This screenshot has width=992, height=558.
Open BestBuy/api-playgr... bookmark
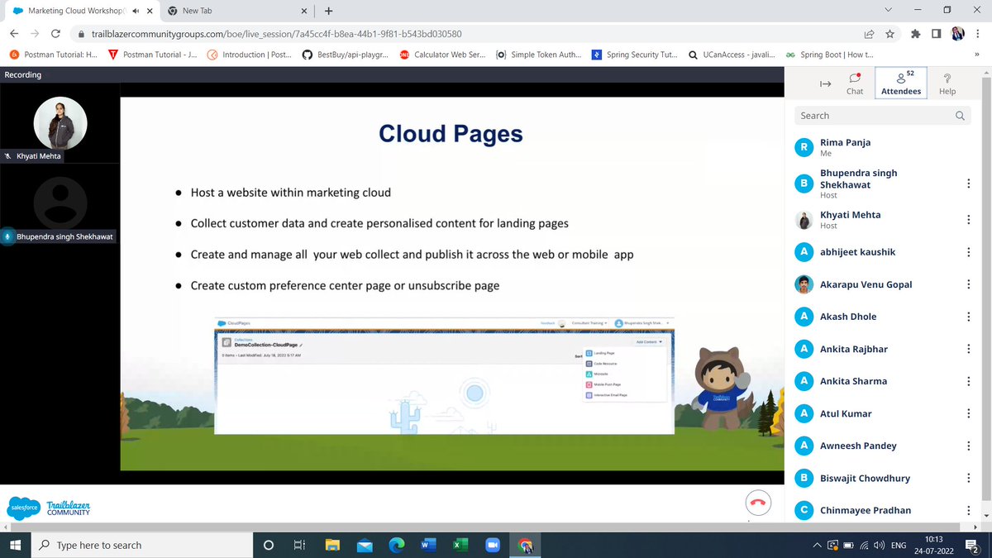click(346, 55)
